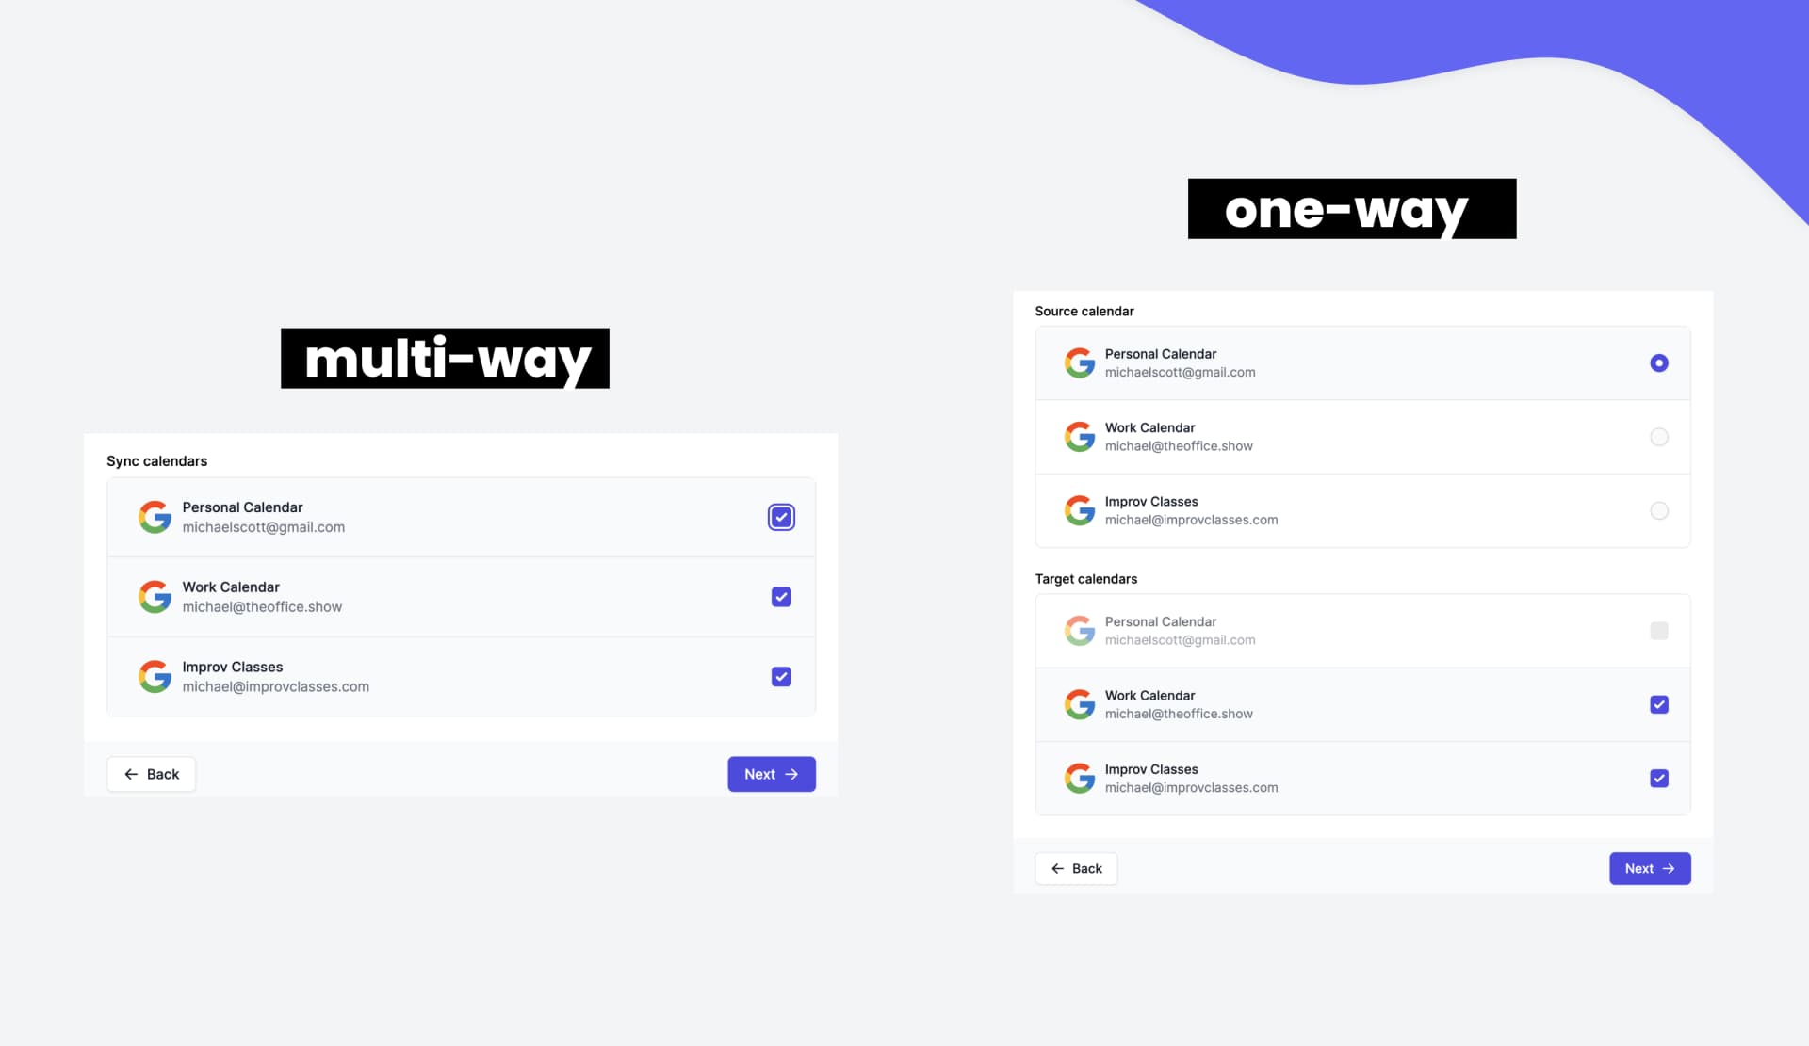Click the Google Calendar icon in source Work Calendar row

(x=1078, y=436)
